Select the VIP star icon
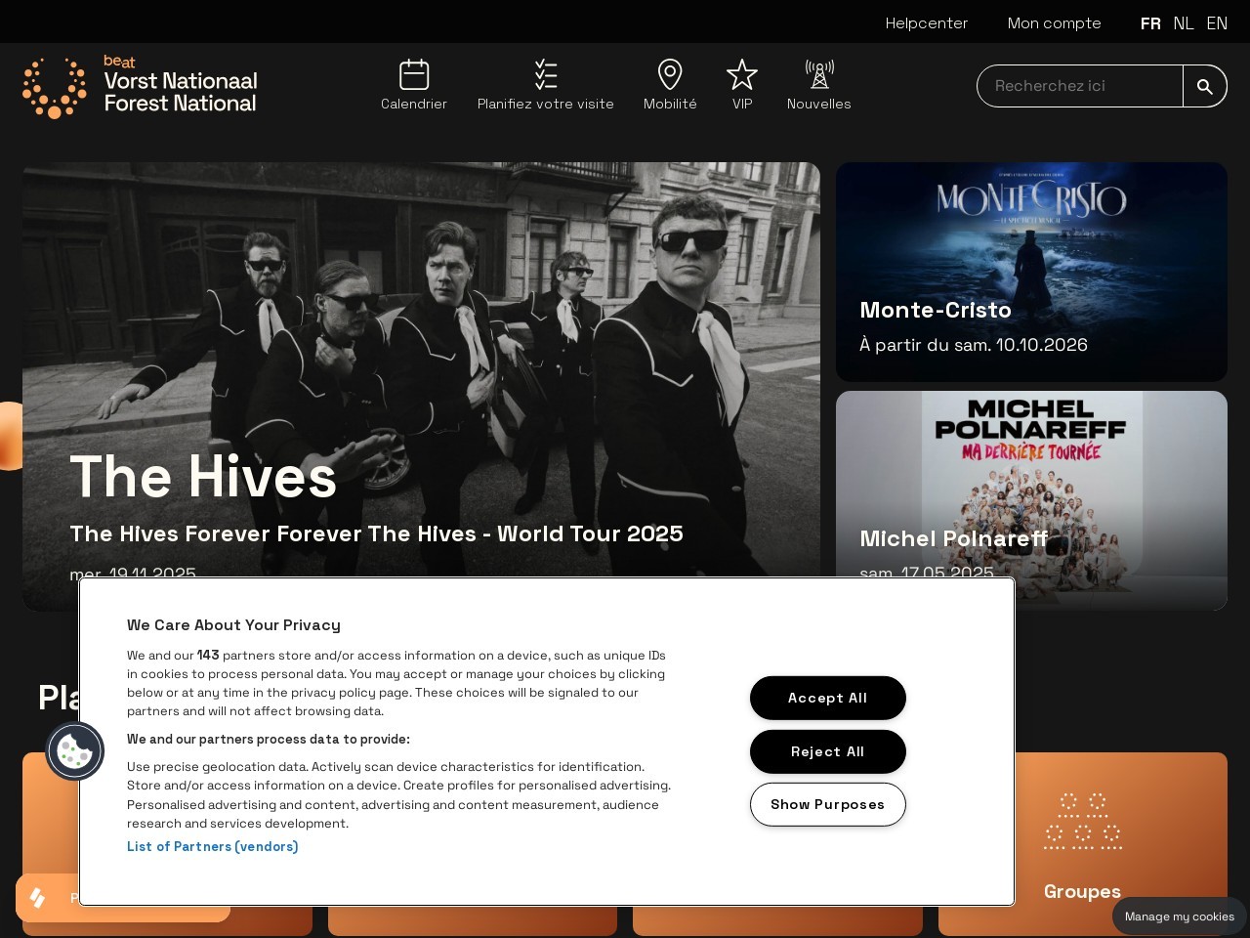The width and height of the screenshot is (1250, 938). [742, 74]
